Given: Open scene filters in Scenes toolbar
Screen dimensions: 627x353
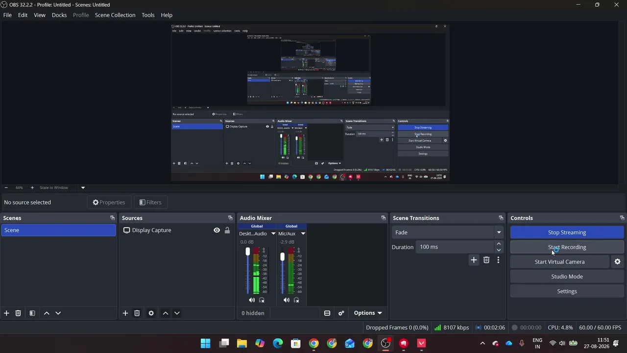Looking at the screenshot, I should point(32,313).
